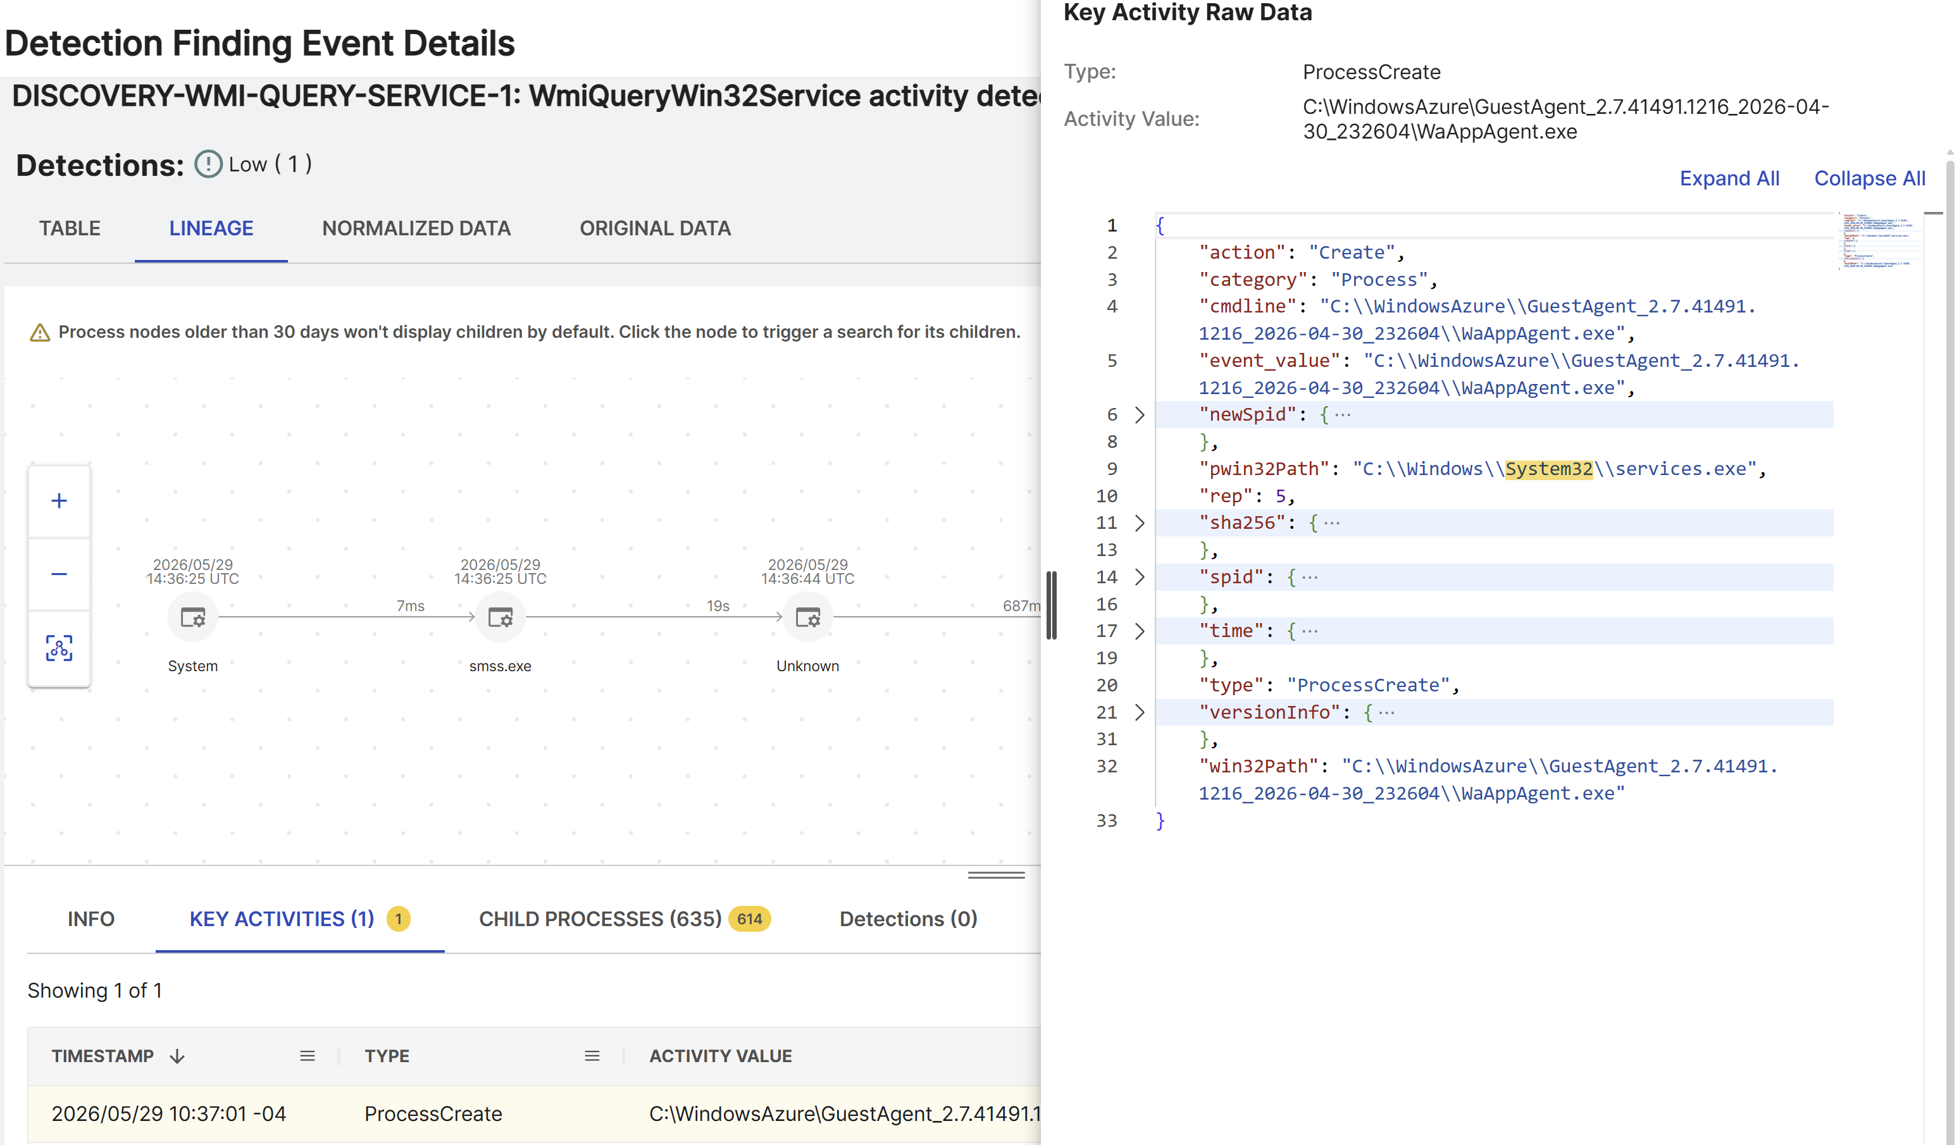Screen dimensions: 1959x1145
Task: Expand the sha256 JSON node
Action: tap(1139, 523)
